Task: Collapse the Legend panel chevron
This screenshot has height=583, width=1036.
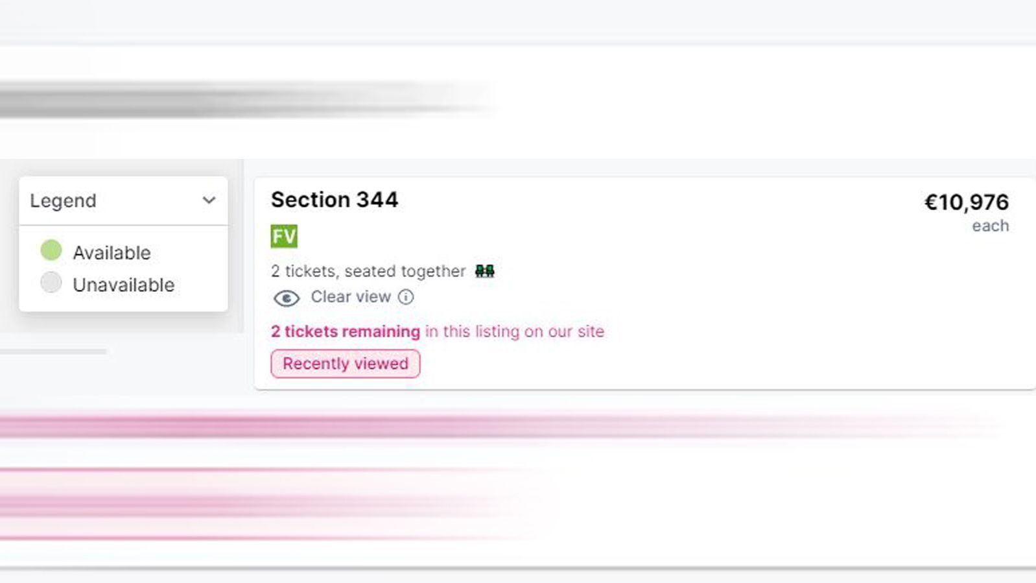Action: point(209,200)
